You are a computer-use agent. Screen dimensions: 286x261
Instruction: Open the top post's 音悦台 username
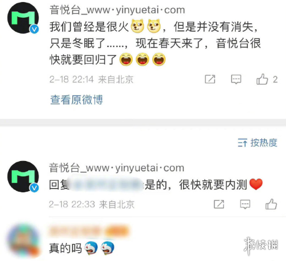coord(117,10)
